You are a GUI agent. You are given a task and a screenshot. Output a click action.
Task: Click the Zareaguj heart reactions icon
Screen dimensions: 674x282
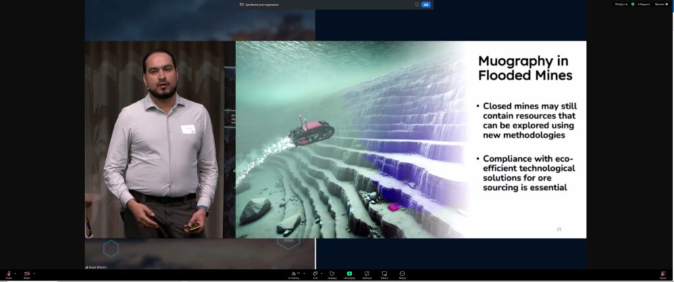[332, 274]
